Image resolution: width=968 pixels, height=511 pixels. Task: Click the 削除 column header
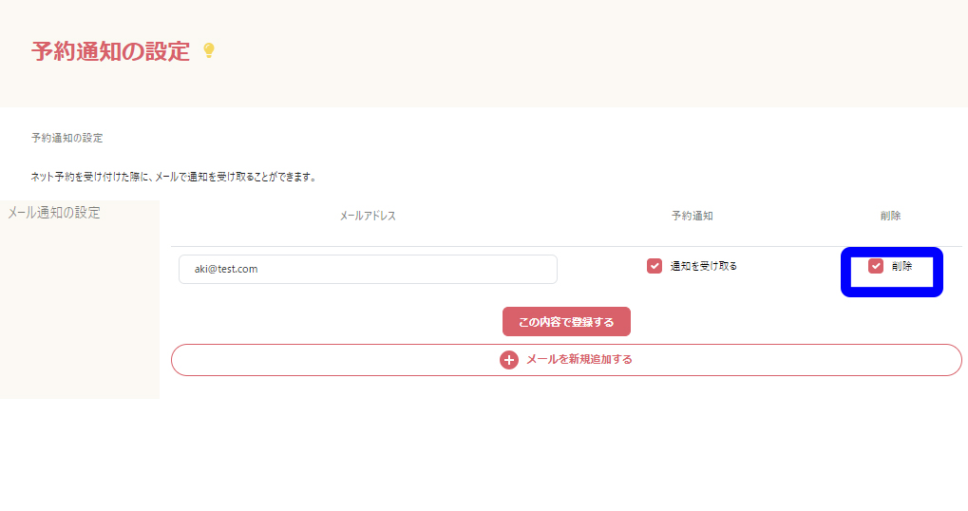[890, 216]
